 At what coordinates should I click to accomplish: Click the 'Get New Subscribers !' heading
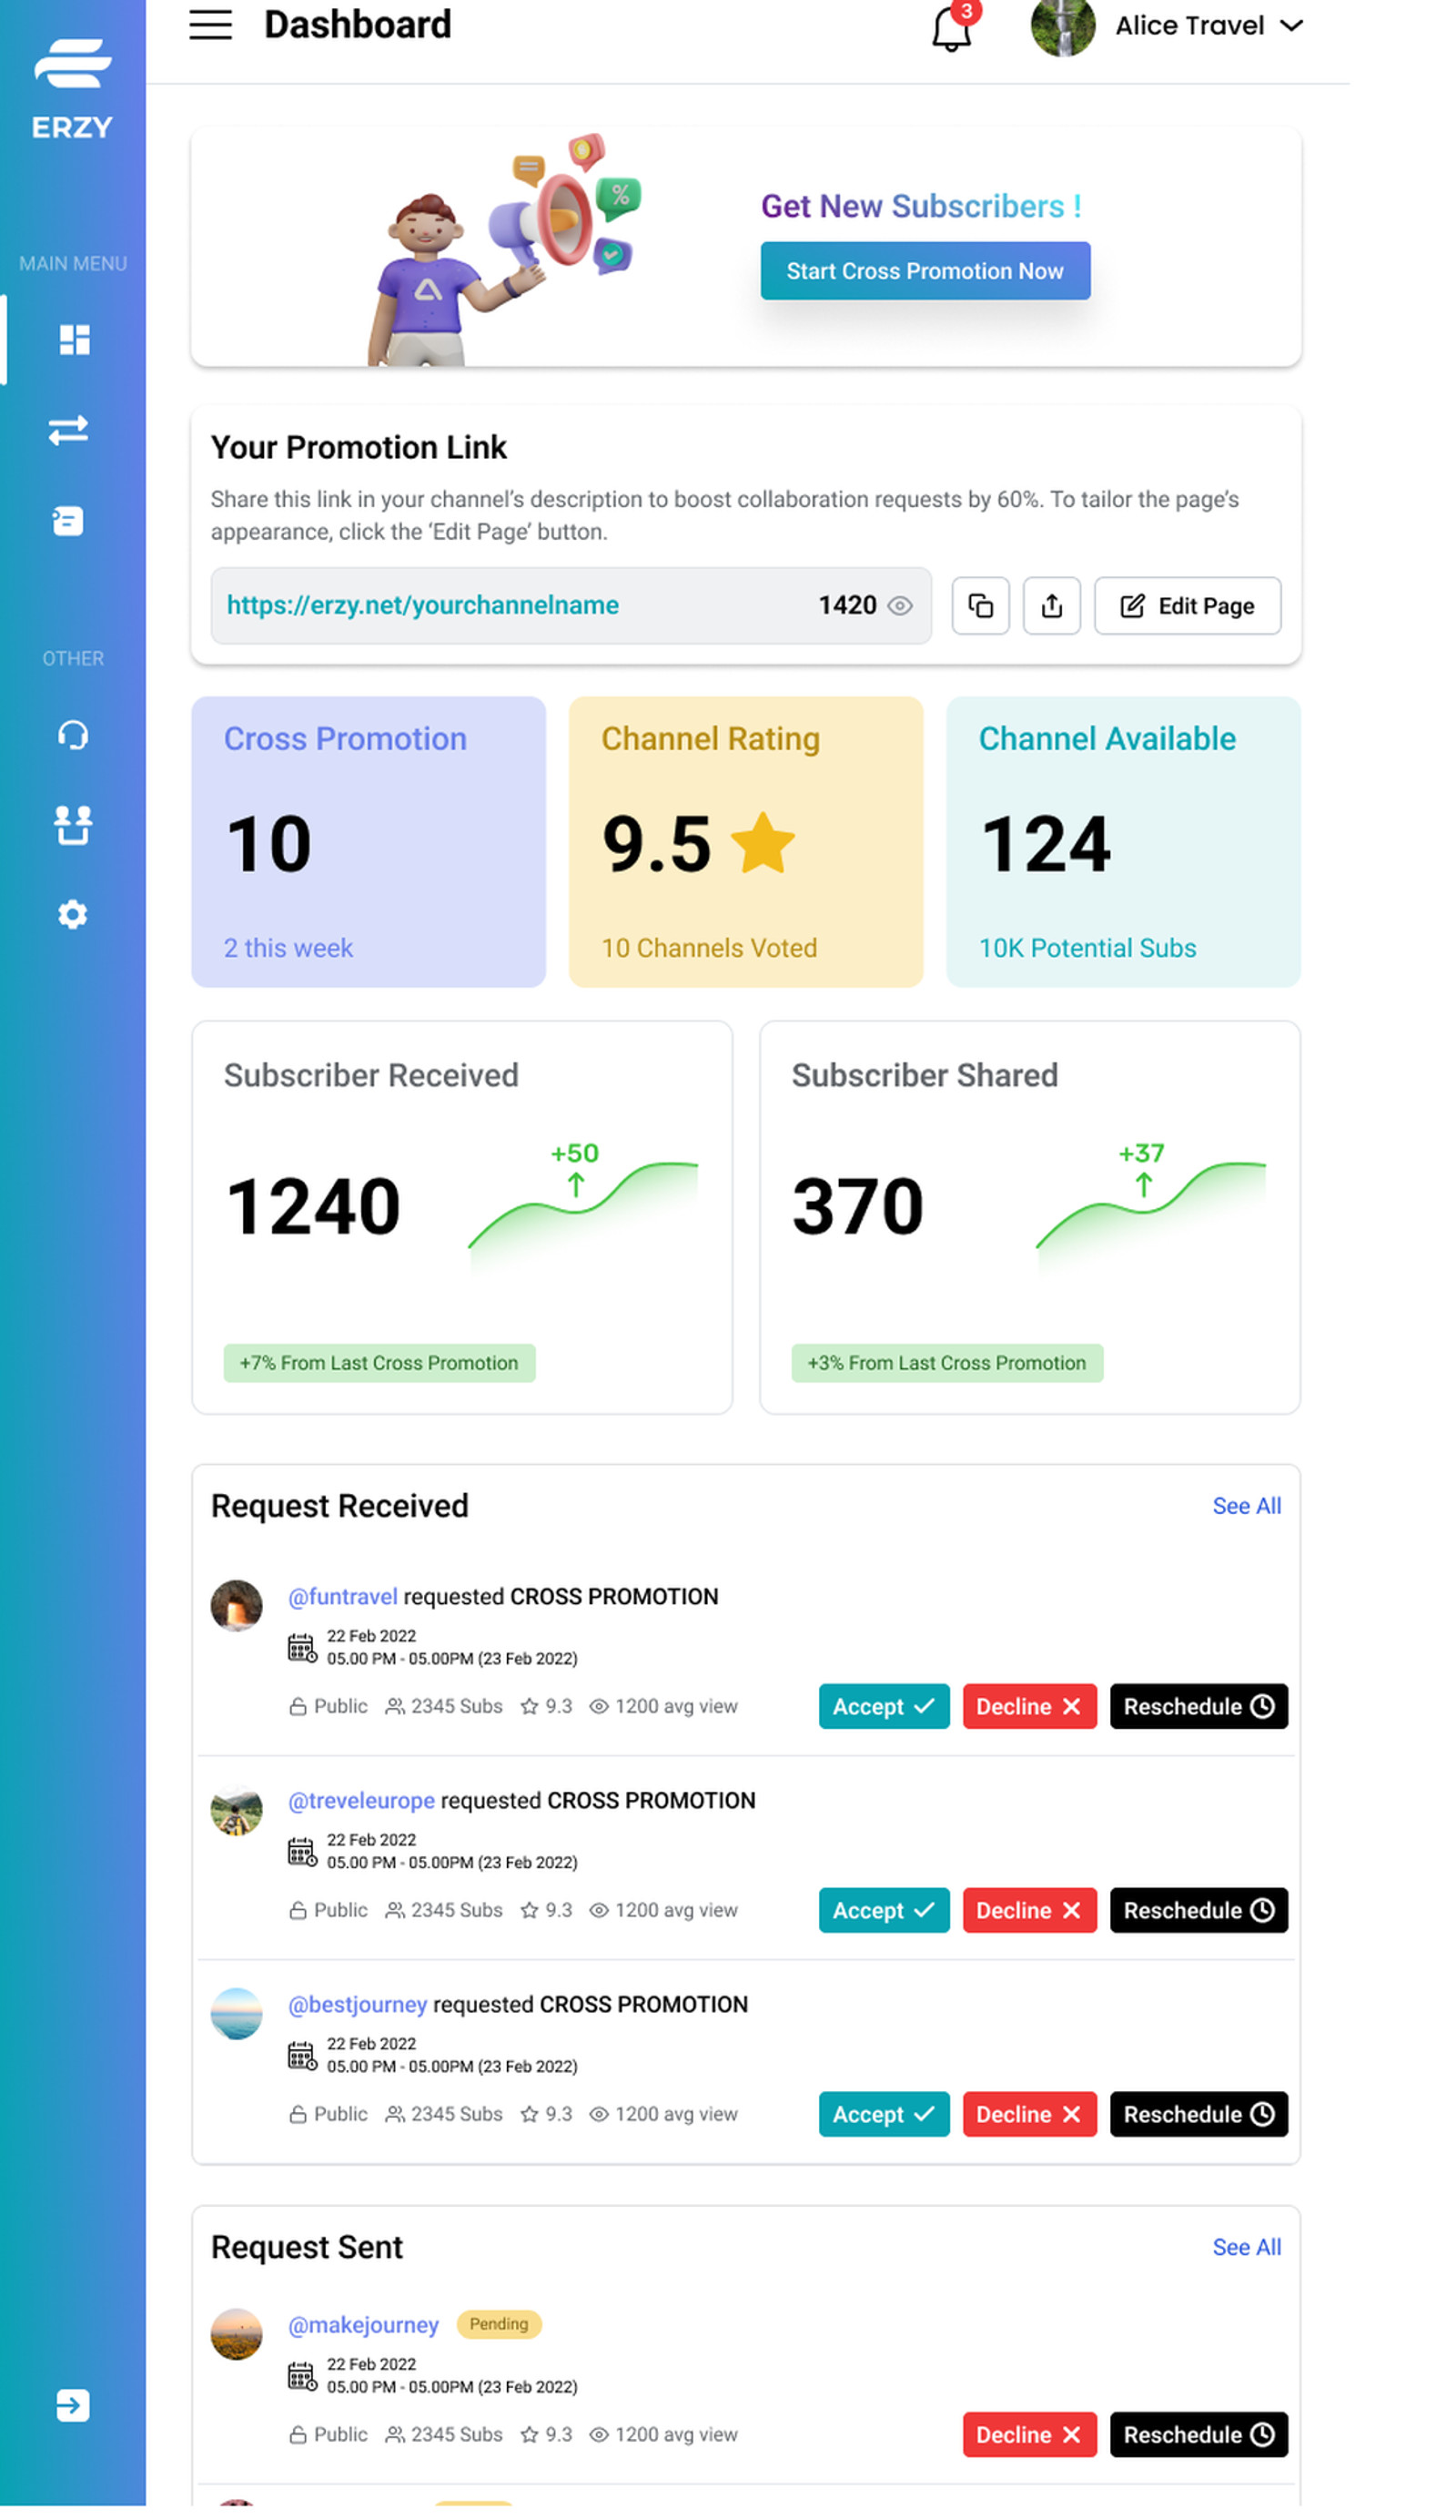coord(920,206)
